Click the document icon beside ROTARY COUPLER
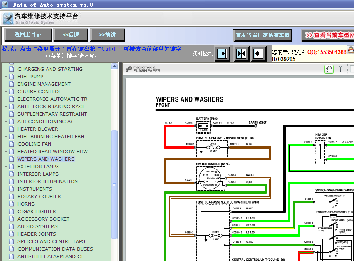Viewport: 354px width, 261px height. point(12,196)
